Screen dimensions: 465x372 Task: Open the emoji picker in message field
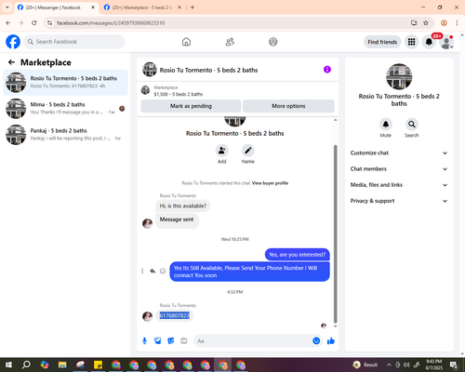tap(316, 341)
